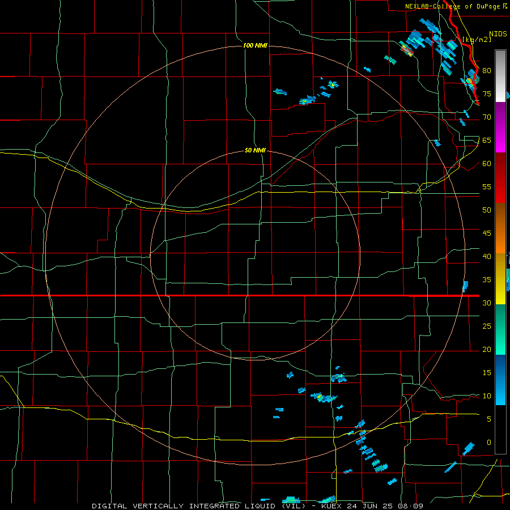This screenshot has height=510, width=510.
Task: Select the 60 value on the VIL scale
Action: click(487, 164)
